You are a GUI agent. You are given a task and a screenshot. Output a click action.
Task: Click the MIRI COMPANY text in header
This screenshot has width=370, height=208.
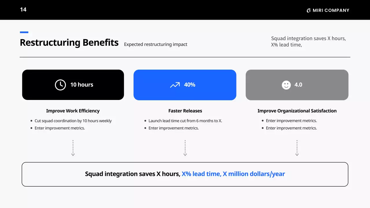[331, 10]
